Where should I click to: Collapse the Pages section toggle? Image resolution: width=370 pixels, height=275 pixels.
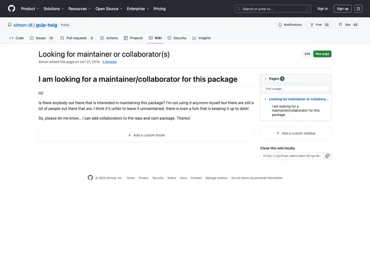click(265, 78)
